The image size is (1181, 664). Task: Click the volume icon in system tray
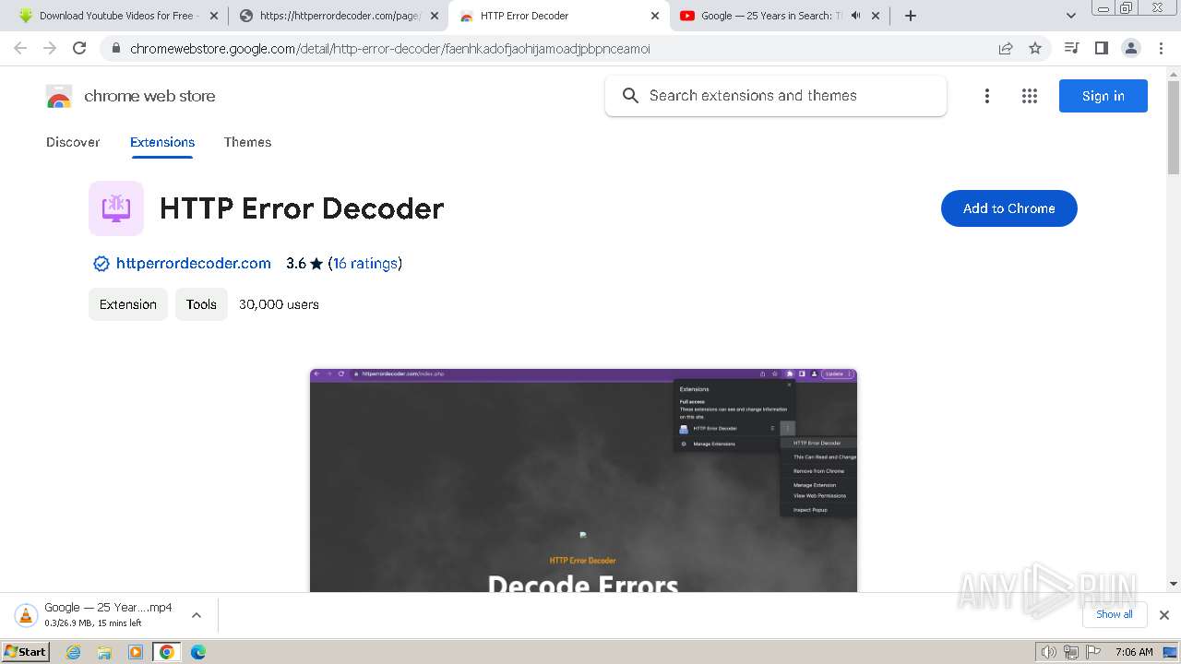click(1048, 652)
